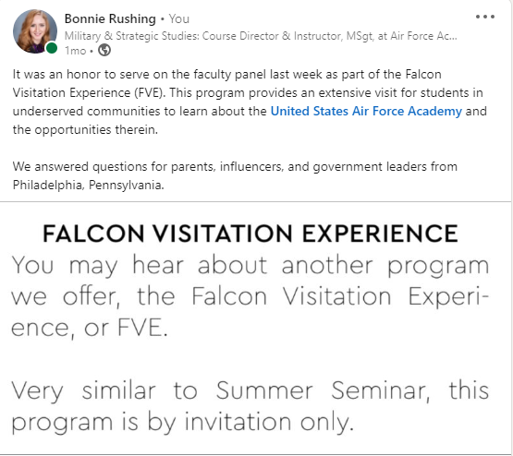
Task: Select the 'program is by invitation only' line
Action: (x=183, y=422)
